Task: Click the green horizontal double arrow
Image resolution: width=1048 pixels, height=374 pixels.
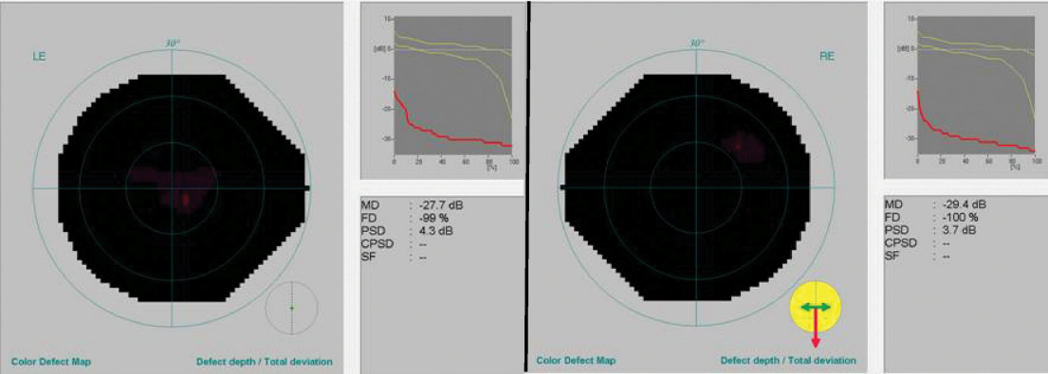Action: point(816,307)
